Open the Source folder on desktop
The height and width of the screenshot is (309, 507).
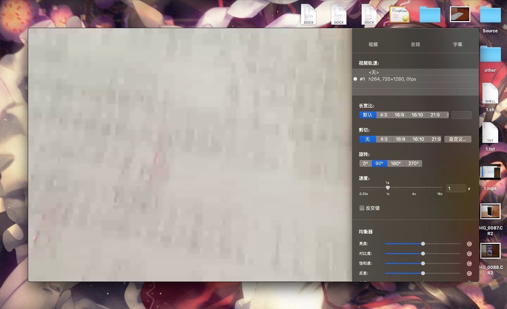490,15
